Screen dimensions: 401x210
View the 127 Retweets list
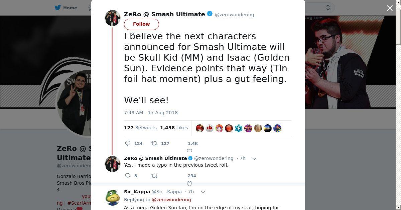click(140, 128)
